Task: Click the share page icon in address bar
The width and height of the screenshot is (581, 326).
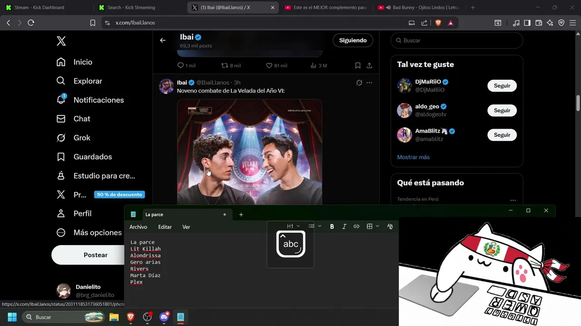Action: click(424, 23)
